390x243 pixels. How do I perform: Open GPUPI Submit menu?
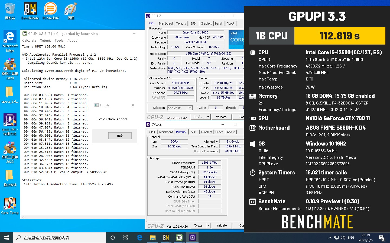point(45,40)
